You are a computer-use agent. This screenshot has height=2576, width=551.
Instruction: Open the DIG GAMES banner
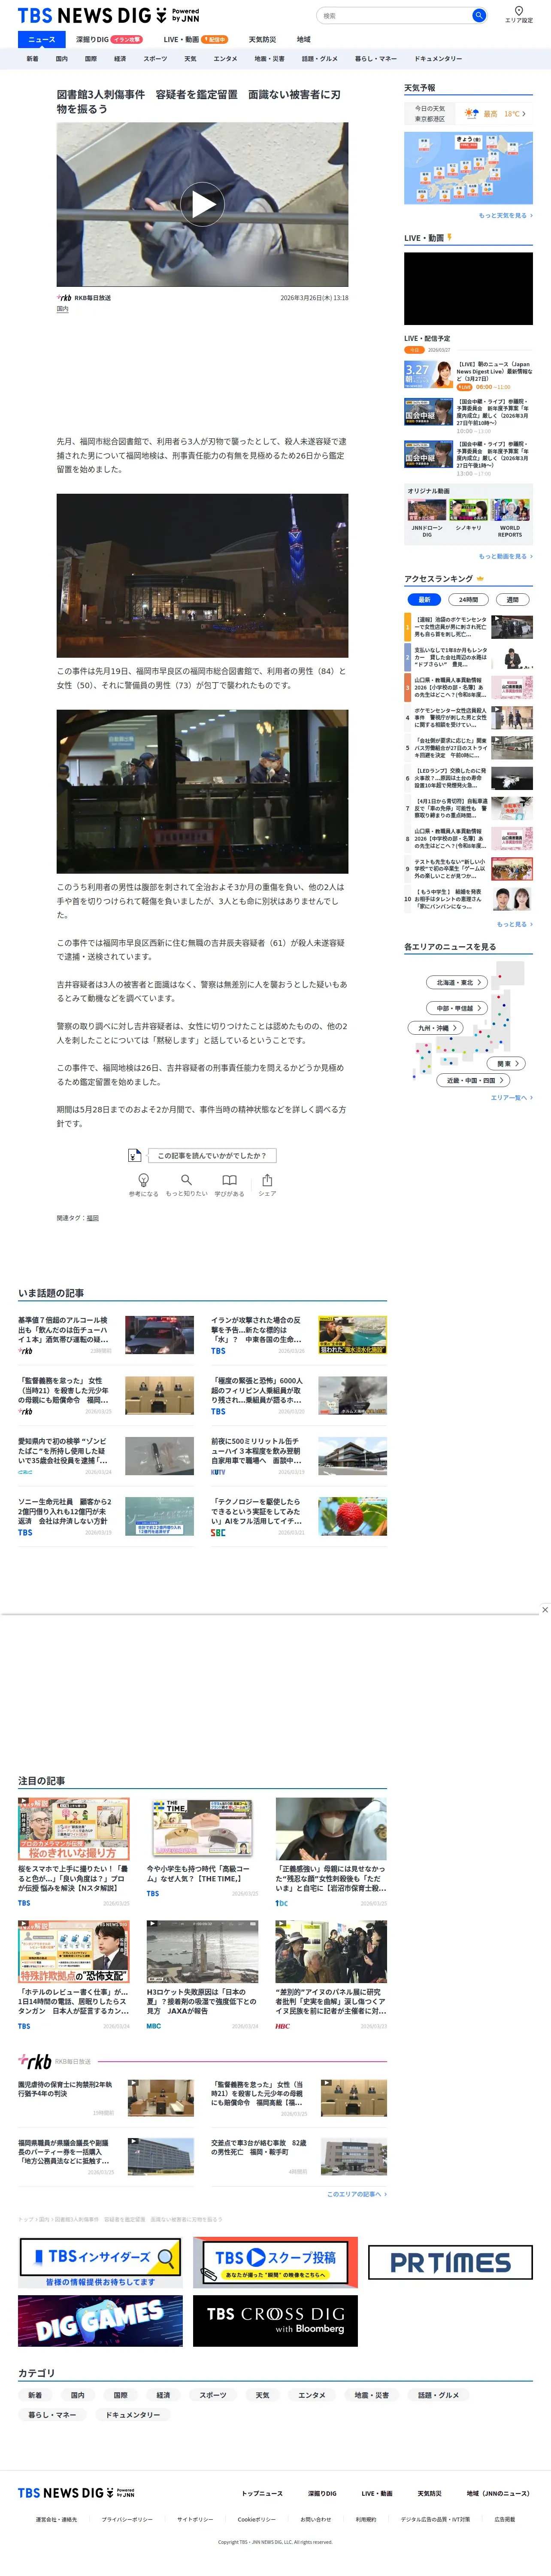pos(101,2321)
